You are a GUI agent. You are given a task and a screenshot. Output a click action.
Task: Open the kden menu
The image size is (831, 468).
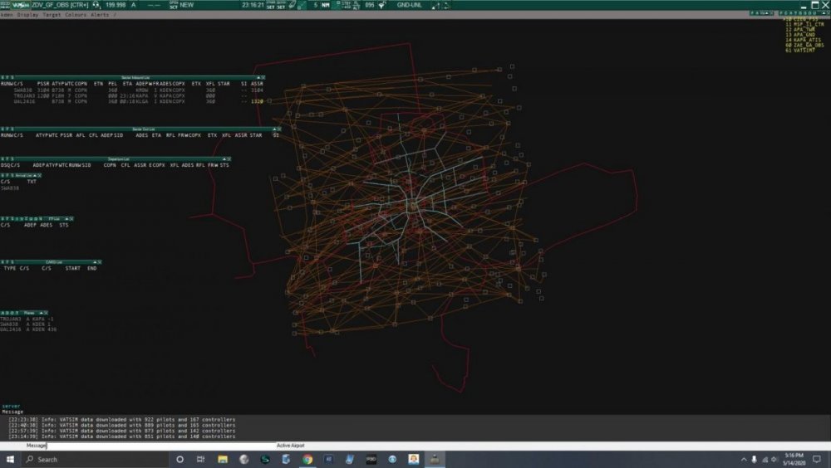[x=8, y=15]
